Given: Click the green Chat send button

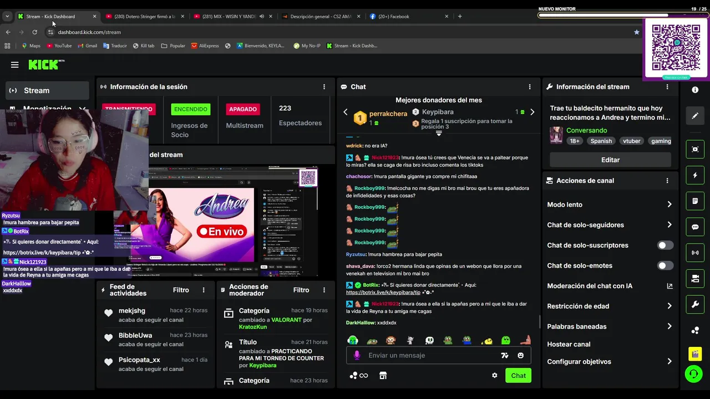Looking at the screenshot, I should 518,375.
